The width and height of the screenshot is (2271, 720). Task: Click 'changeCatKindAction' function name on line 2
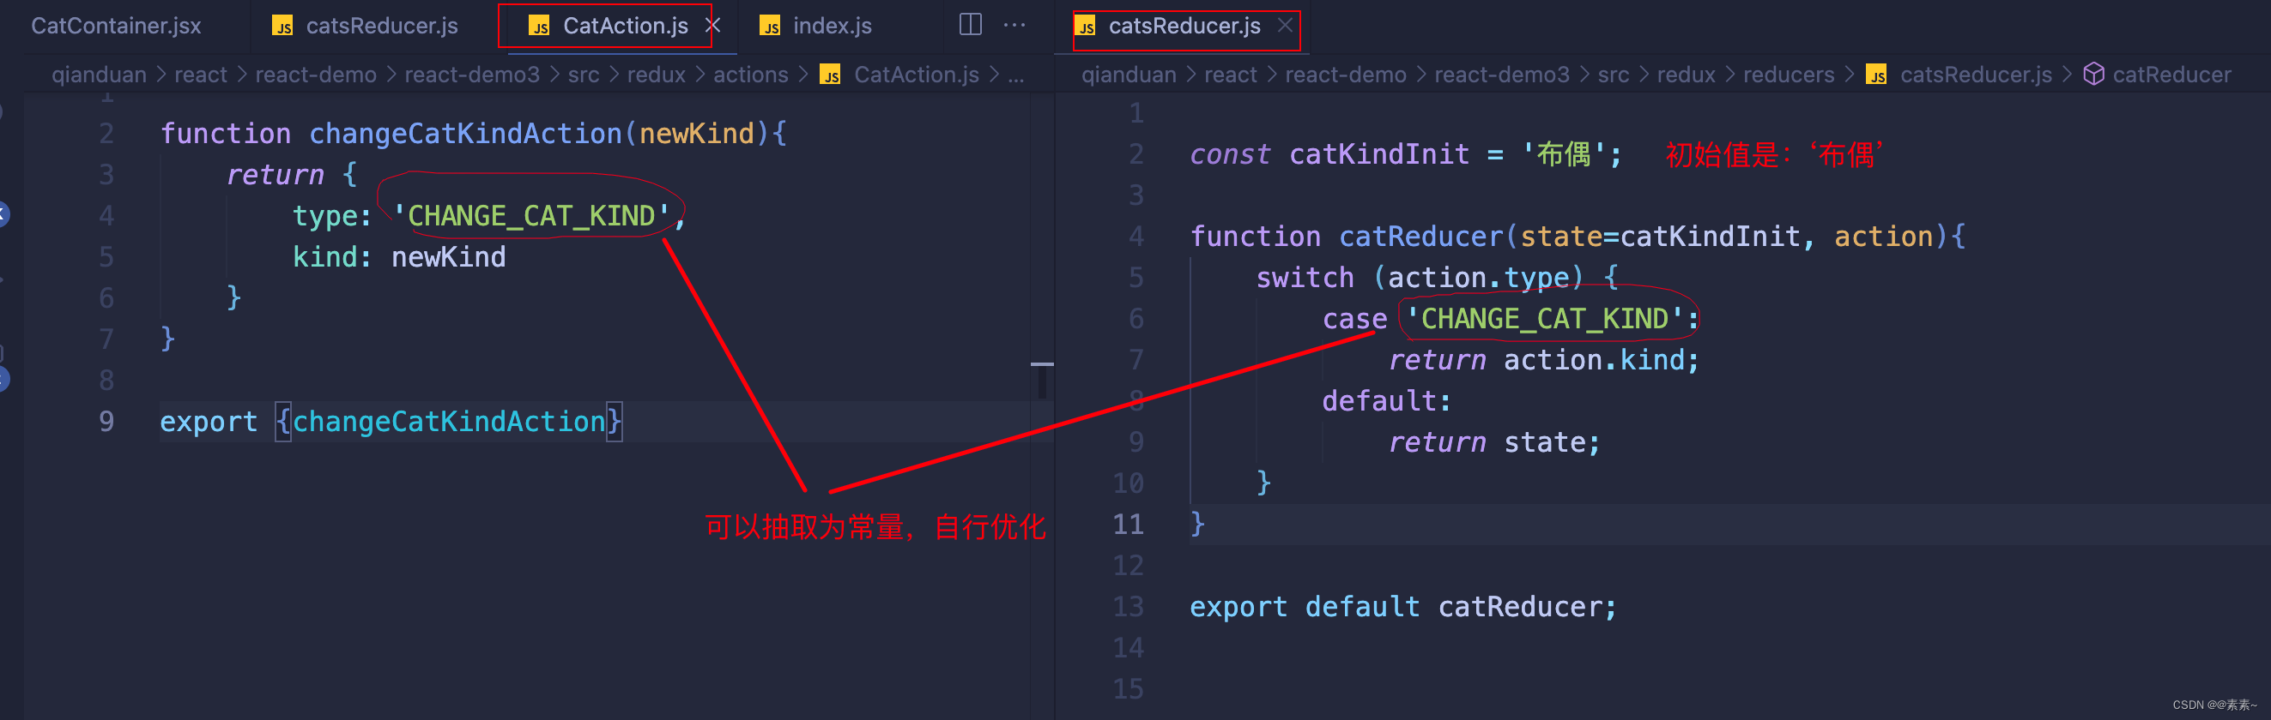point(464,133)
